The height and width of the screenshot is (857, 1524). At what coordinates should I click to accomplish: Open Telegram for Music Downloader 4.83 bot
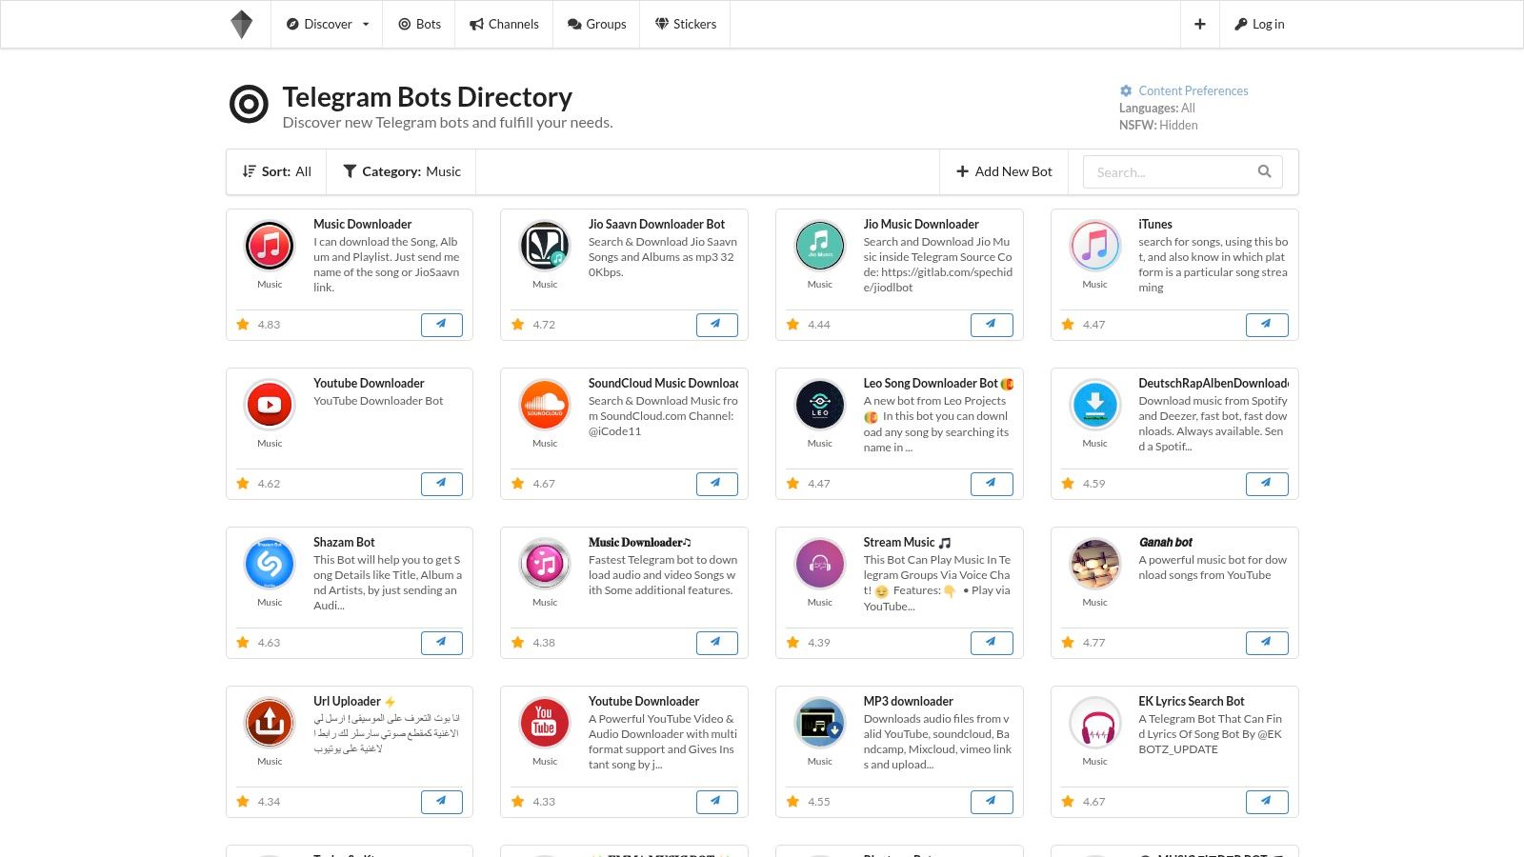pos(442,325)
